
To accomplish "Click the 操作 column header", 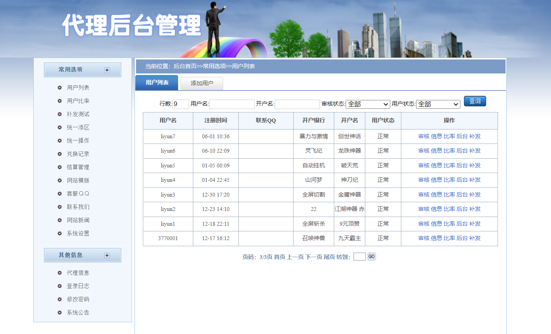I will pos(449,120).
